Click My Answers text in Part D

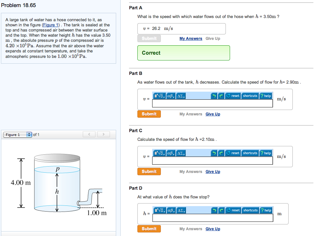(x=191, y=229)
